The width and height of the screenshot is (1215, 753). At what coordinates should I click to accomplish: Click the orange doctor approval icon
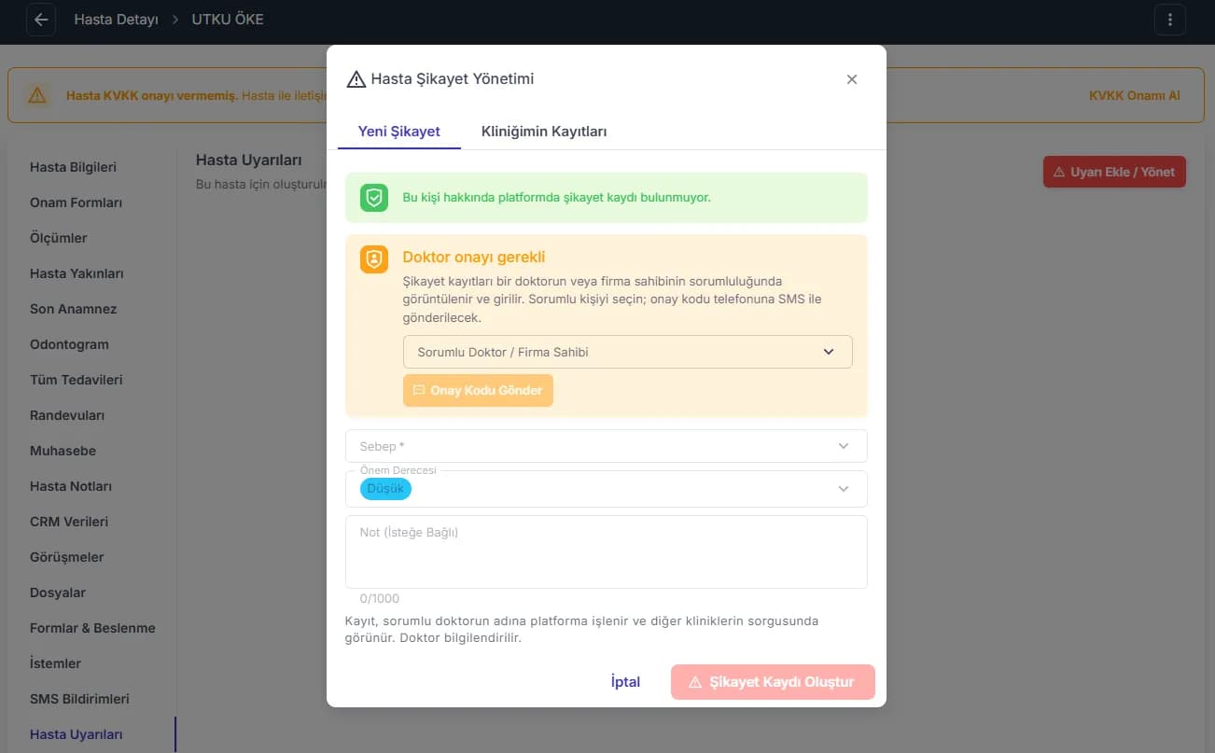374,259
